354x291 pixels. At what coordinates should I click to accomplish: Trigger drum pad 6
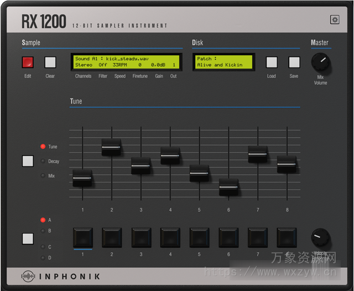click(228, 238)
